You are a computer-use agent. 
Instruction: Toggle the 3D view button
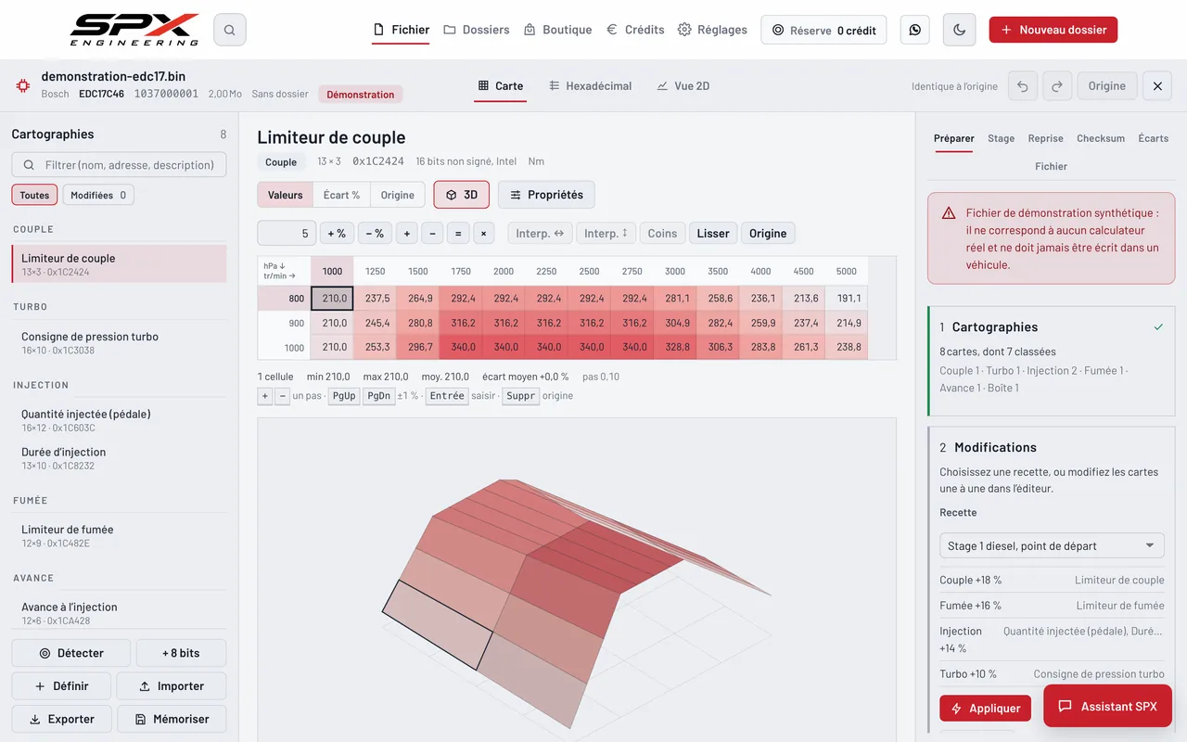(x=462, y=195)
